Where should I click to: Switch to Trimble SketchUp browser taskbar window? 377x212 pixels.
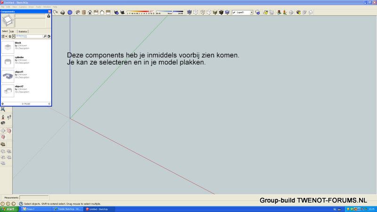click(x=68, y=209)
